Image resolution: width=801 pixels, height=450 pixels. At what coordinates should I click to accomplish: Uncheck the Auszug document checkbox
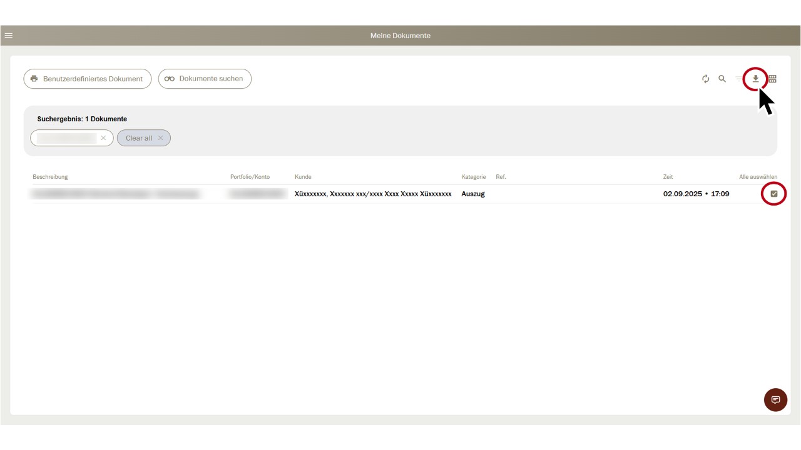coord(774,194)
